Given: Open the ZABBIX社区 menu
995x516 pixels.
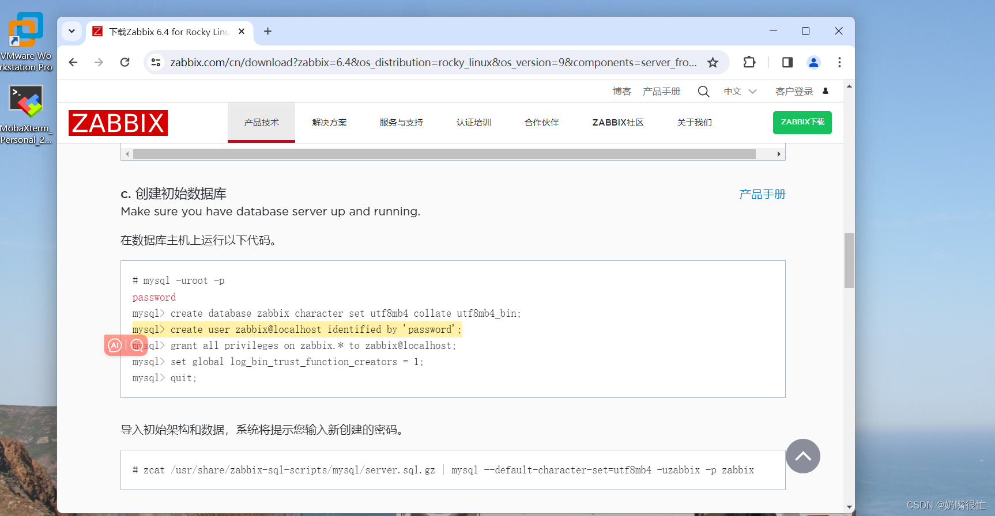Looking at the screenshot, I should coord(618,122).
